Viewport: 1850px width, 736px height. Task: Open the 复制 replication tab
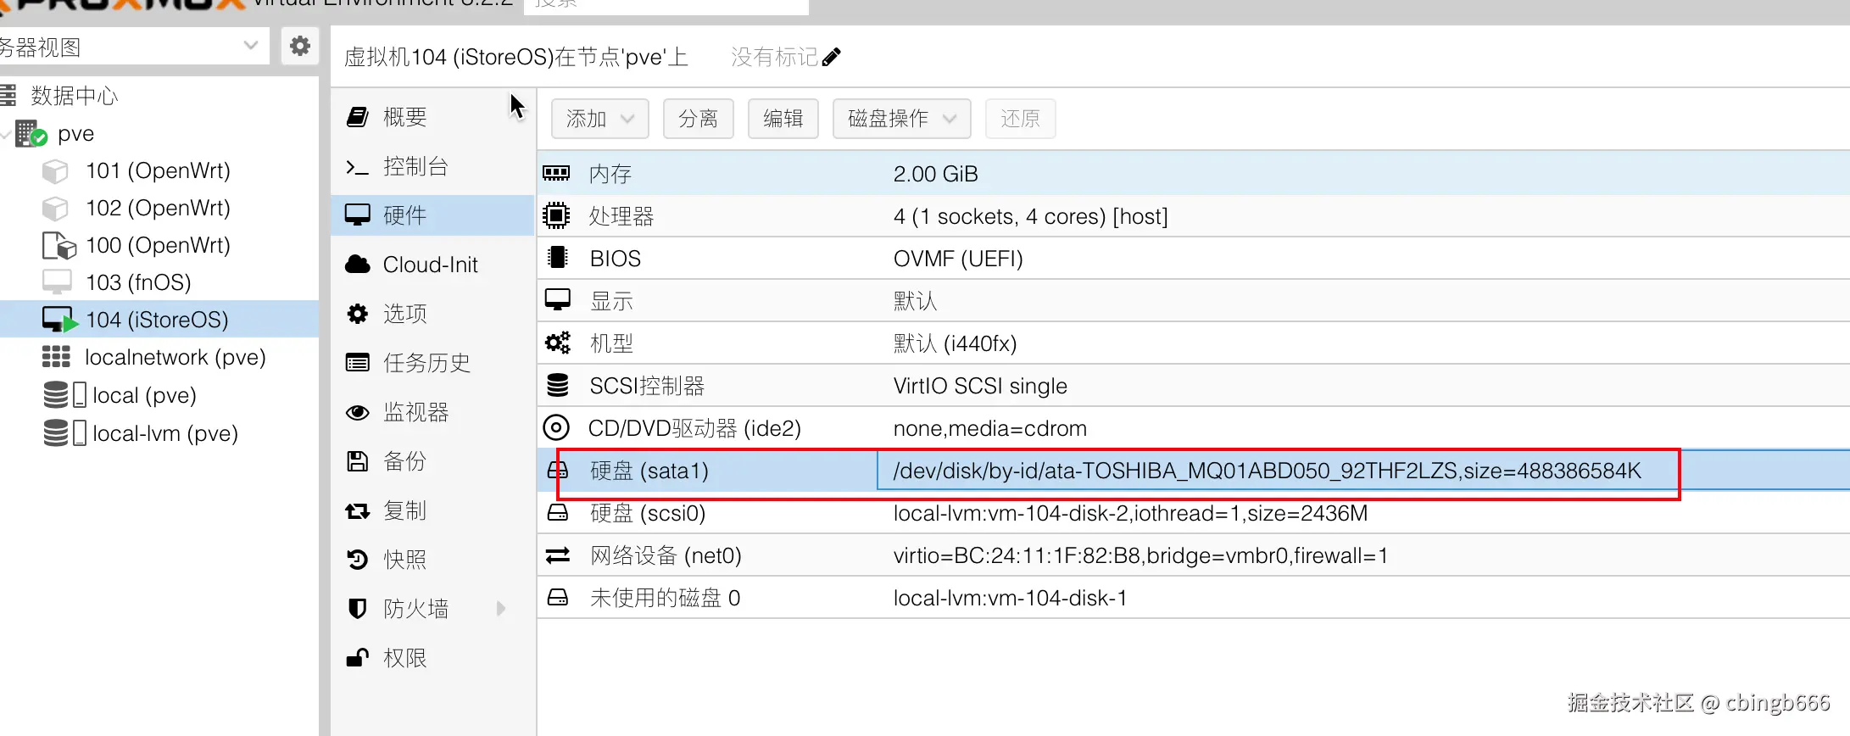coord(432,510)
